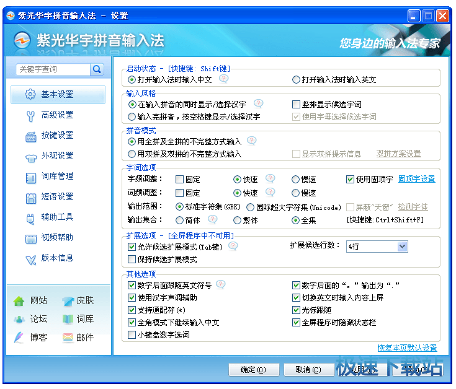456x389 pixels.
Task: Click the blue shirt 皮肤 icon
Action: [68, 301]
